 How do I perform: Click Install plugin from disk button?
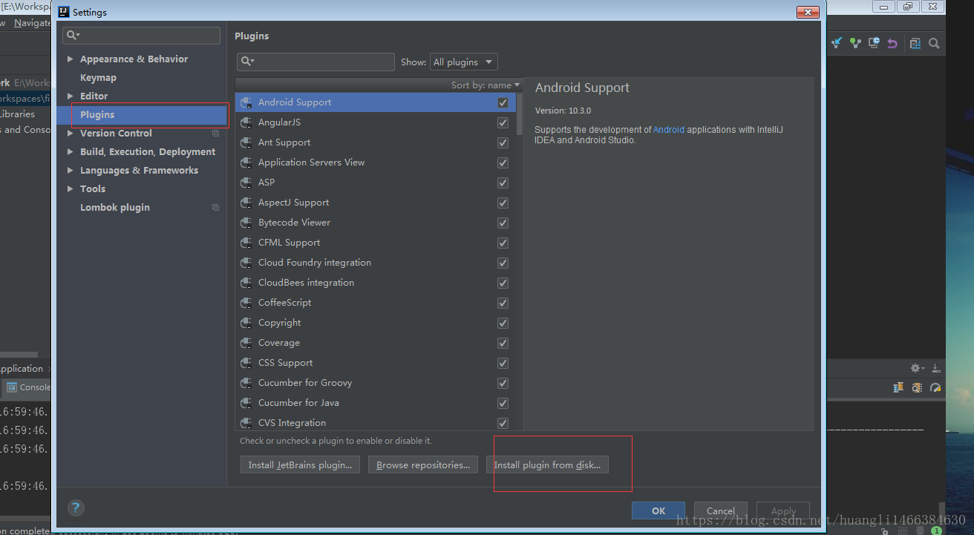[x=547, y=465]
